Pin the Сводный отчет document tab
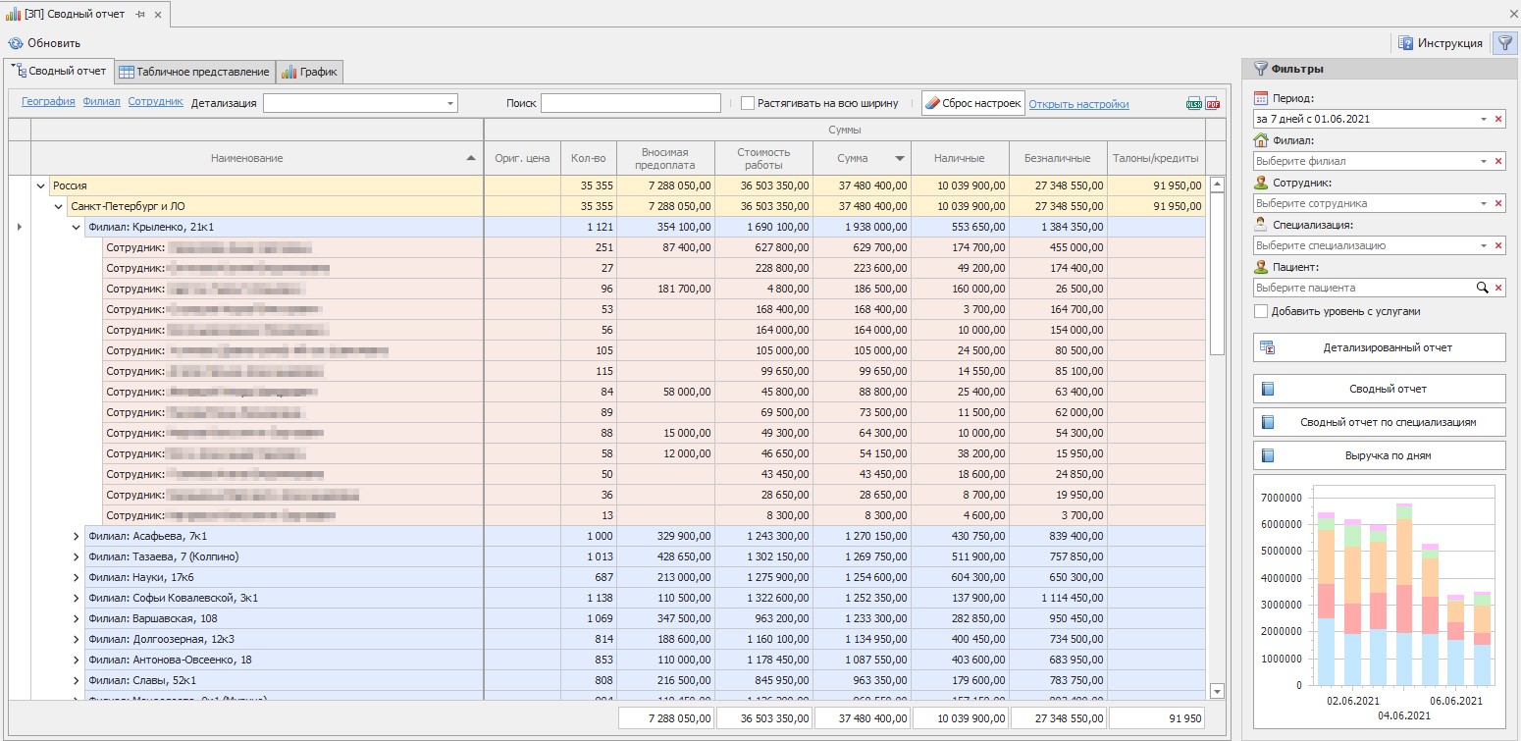This screenshot has width=1521, height=741. (140, 15)
